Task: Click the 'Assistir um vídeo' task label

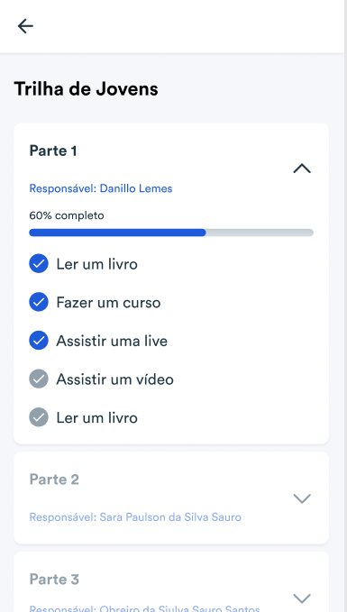Action: pyautogui.click(x=114, y=379)
